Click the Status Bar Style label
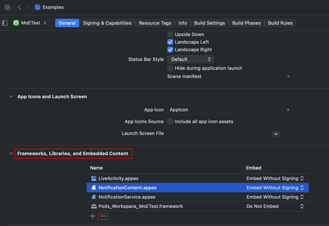 tap(146, 59)
